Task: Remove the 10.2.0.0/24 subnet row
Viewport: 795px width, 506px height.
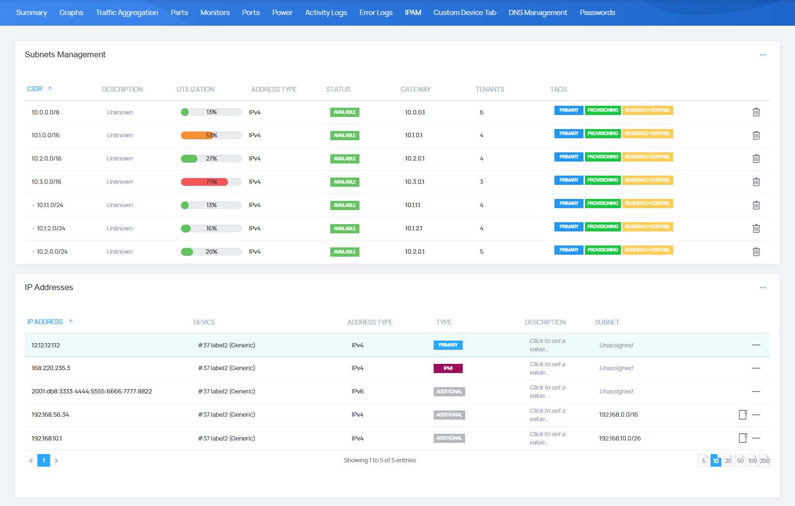Action: click(756, 252)
